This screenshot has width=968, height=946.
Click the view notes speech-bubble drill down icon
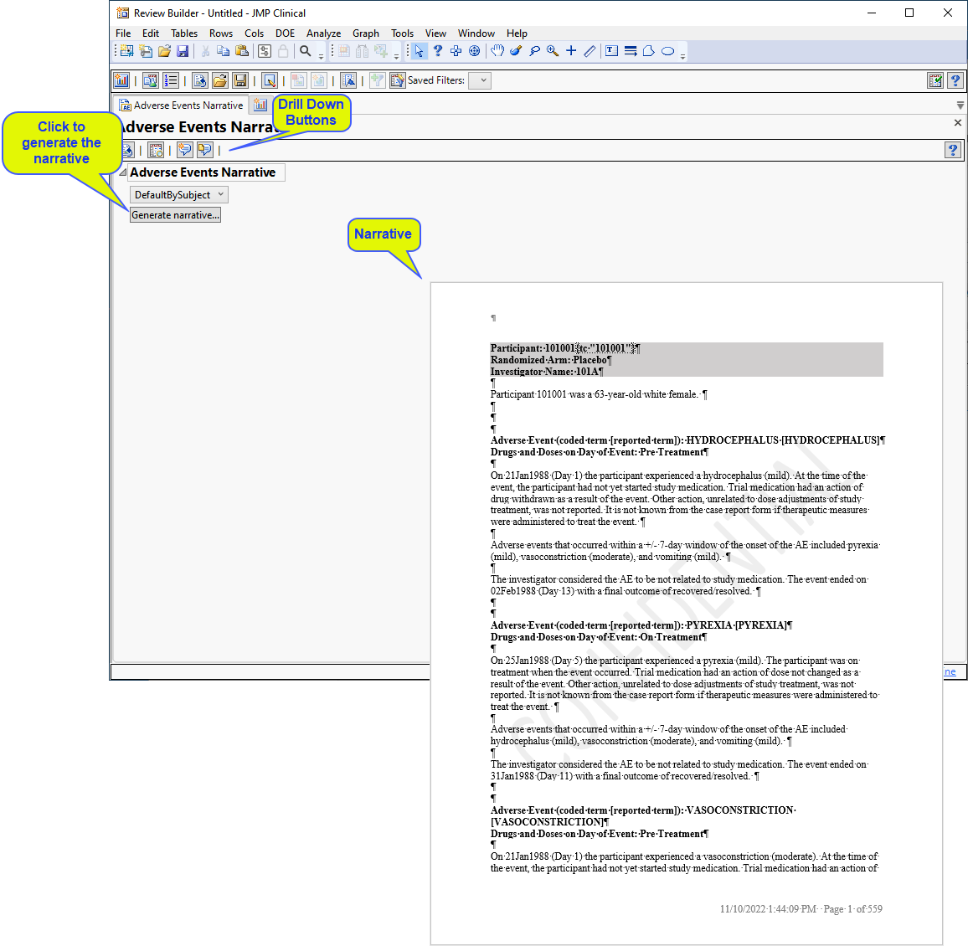(x=204, y=150)
